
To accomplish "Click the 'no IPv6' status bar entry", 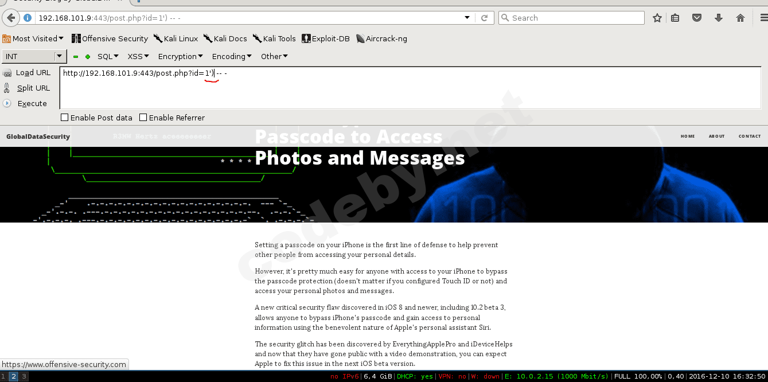I will click(x=345, y=377).
